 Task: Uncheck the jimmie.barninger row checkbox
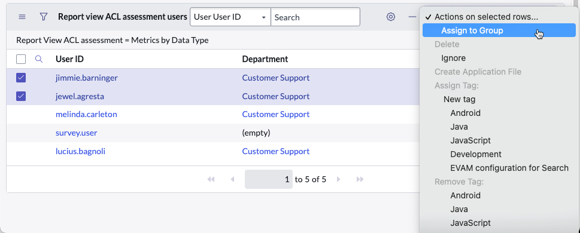click(x=21, y=78)
